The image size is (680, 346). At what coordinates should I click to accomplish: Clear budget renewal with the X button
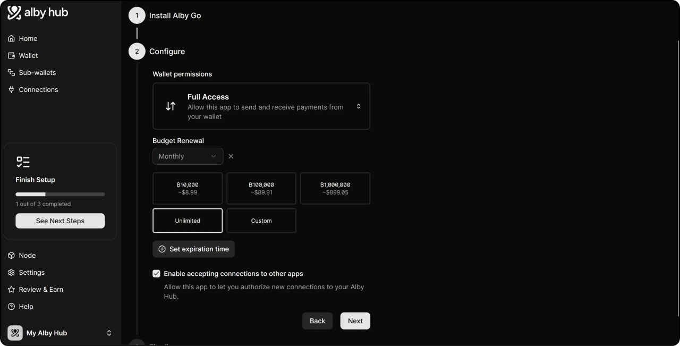231,156
